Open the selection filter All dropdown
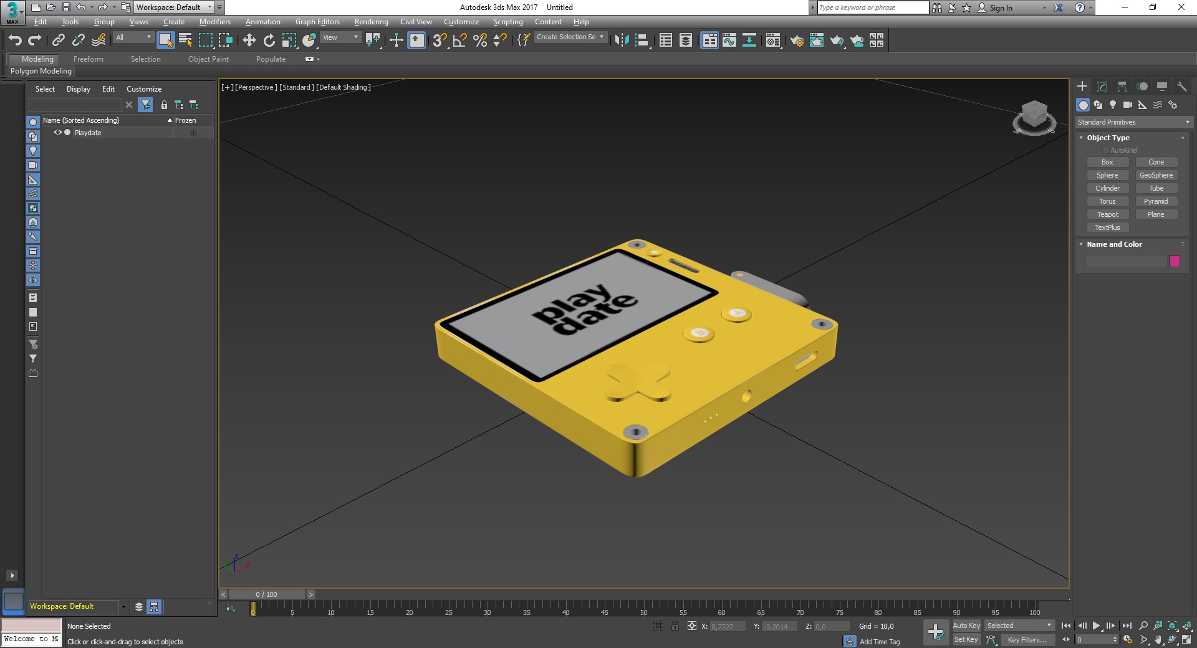 coord(133,37)
